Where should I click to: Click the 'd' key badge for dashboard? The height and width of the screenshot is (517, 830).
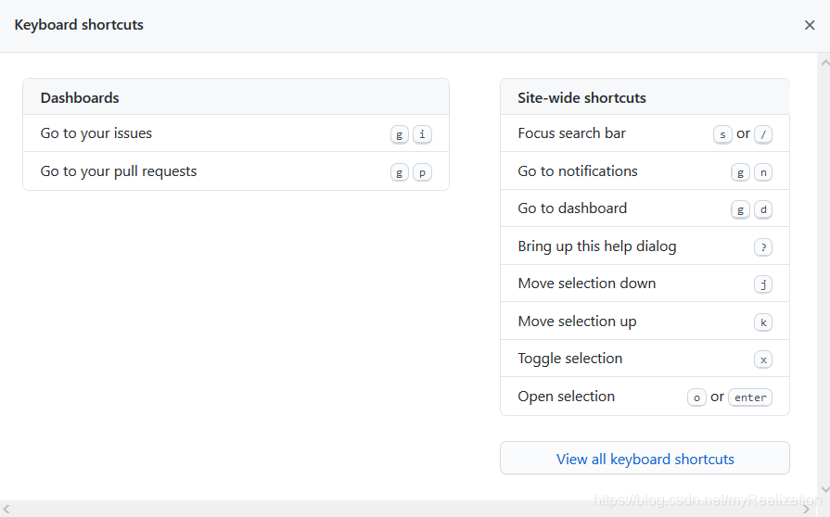tap(763, 209)
